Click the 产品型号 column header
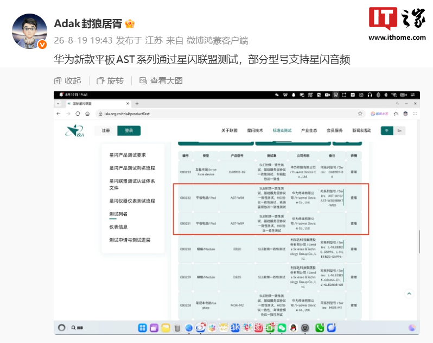The width and height of the screenshot is (433, 343). point(237,155)
